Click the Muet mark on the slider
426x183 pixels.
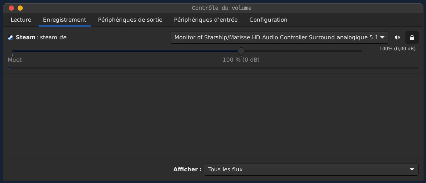point(15,59)
